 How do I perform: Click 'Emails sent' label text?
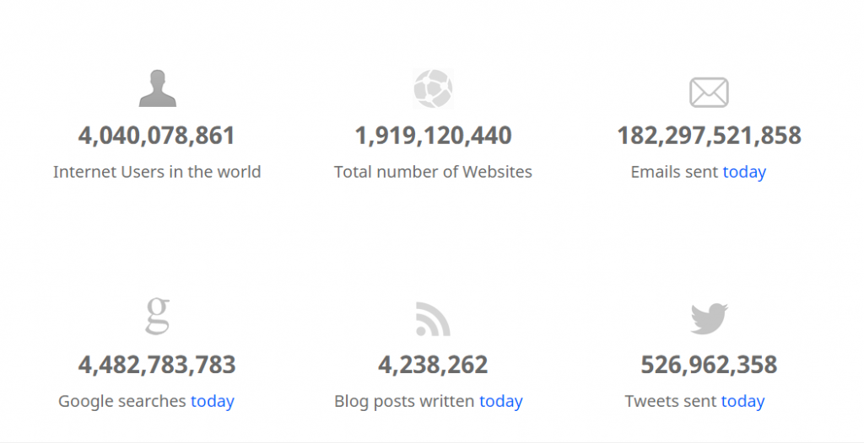tap(674, 172)
